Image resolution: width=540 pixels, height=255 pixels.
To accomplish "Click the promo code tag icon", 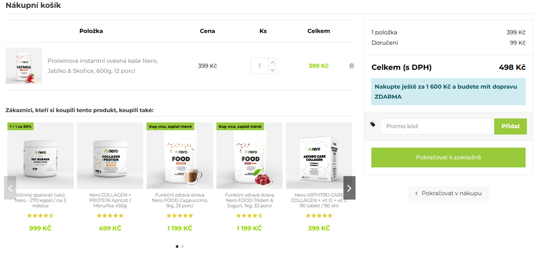I will point(373,125).
